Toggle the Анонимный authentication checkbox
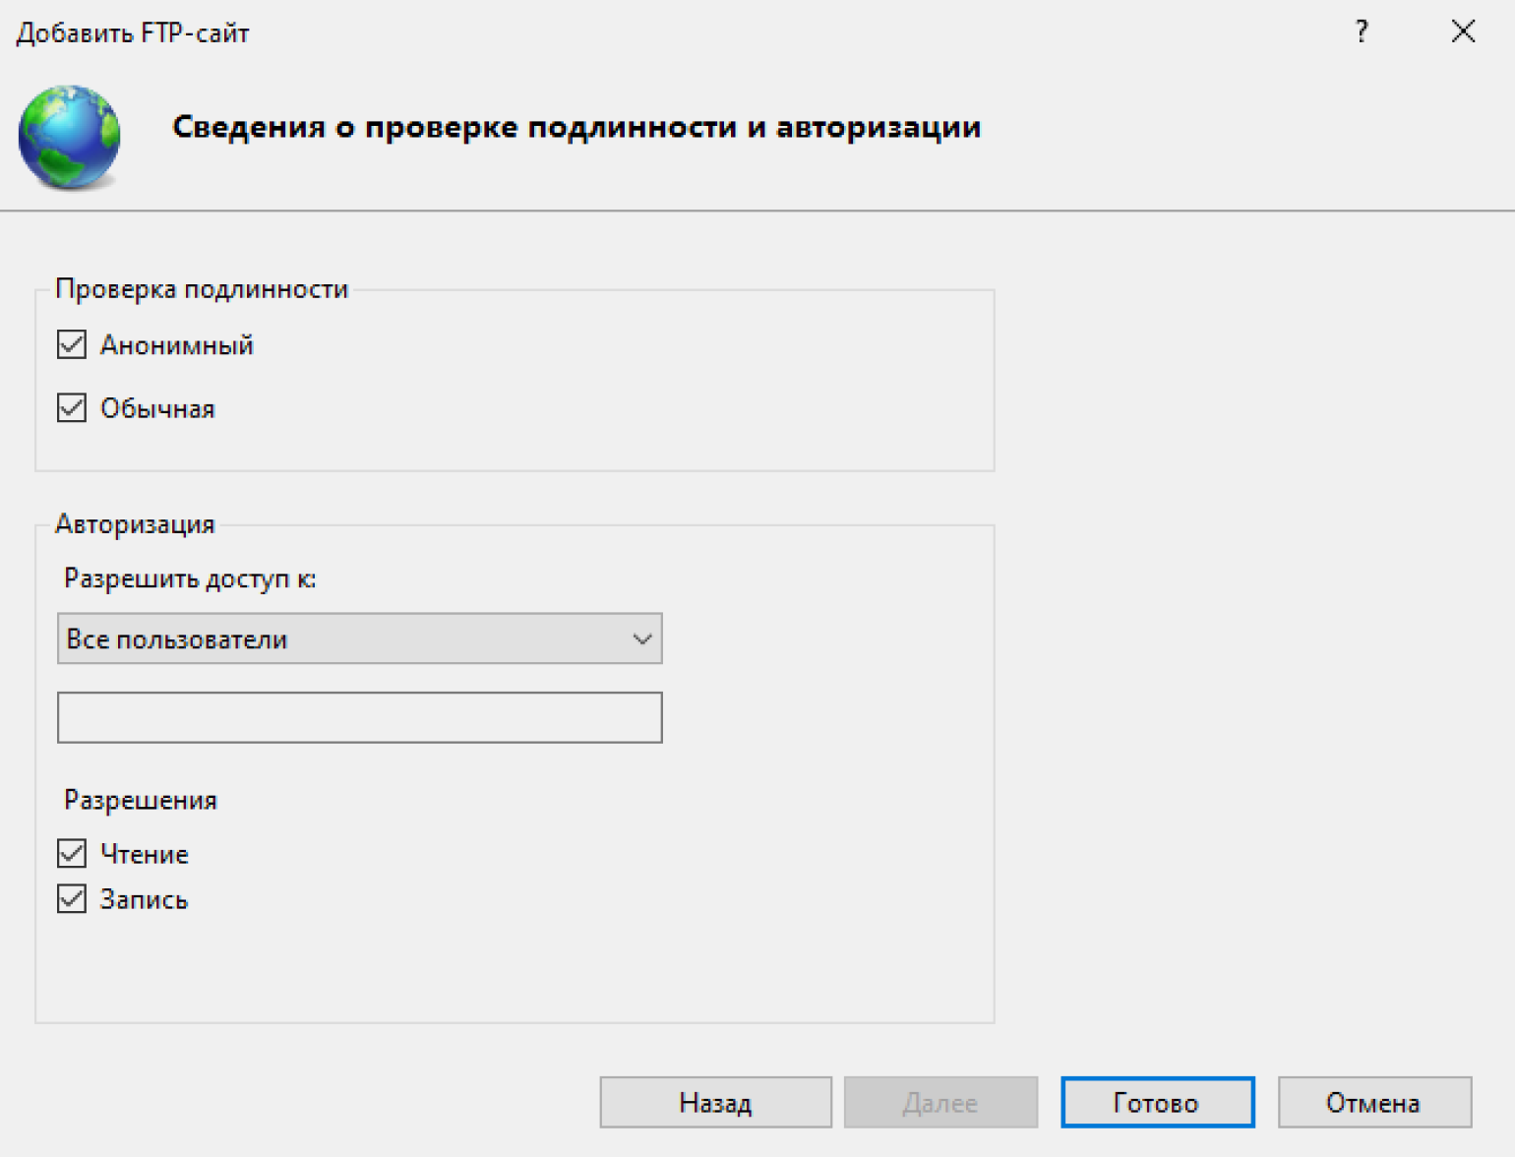The width and height of the screenshot is (1515, 1157). coord(72,345)
